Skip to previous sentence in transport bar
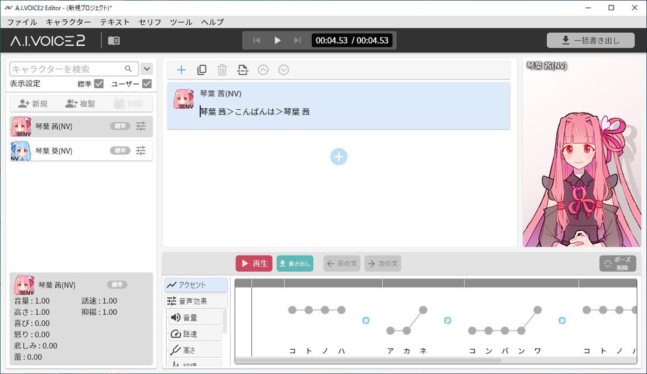The height and width of the screenshot is (374, 647). click(x=257, y=40)
